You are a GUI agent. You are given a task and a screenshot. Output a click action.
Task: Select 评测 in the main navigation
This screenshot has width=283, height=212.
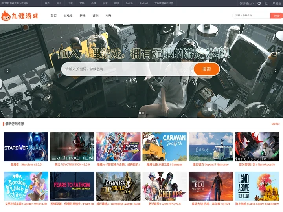point(96,16)
